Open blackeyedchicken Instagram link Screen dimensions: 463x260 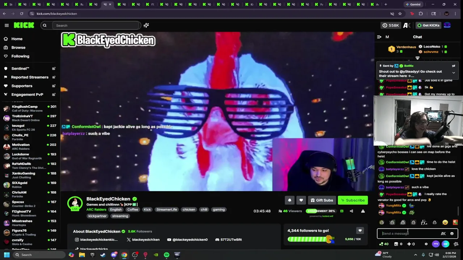point(96,239)
